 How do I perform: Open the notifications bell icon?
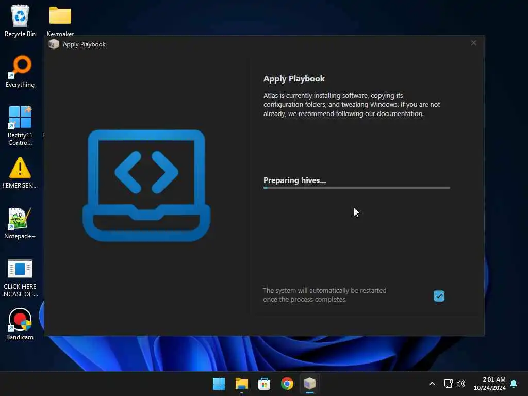click(x=514, y=384)
